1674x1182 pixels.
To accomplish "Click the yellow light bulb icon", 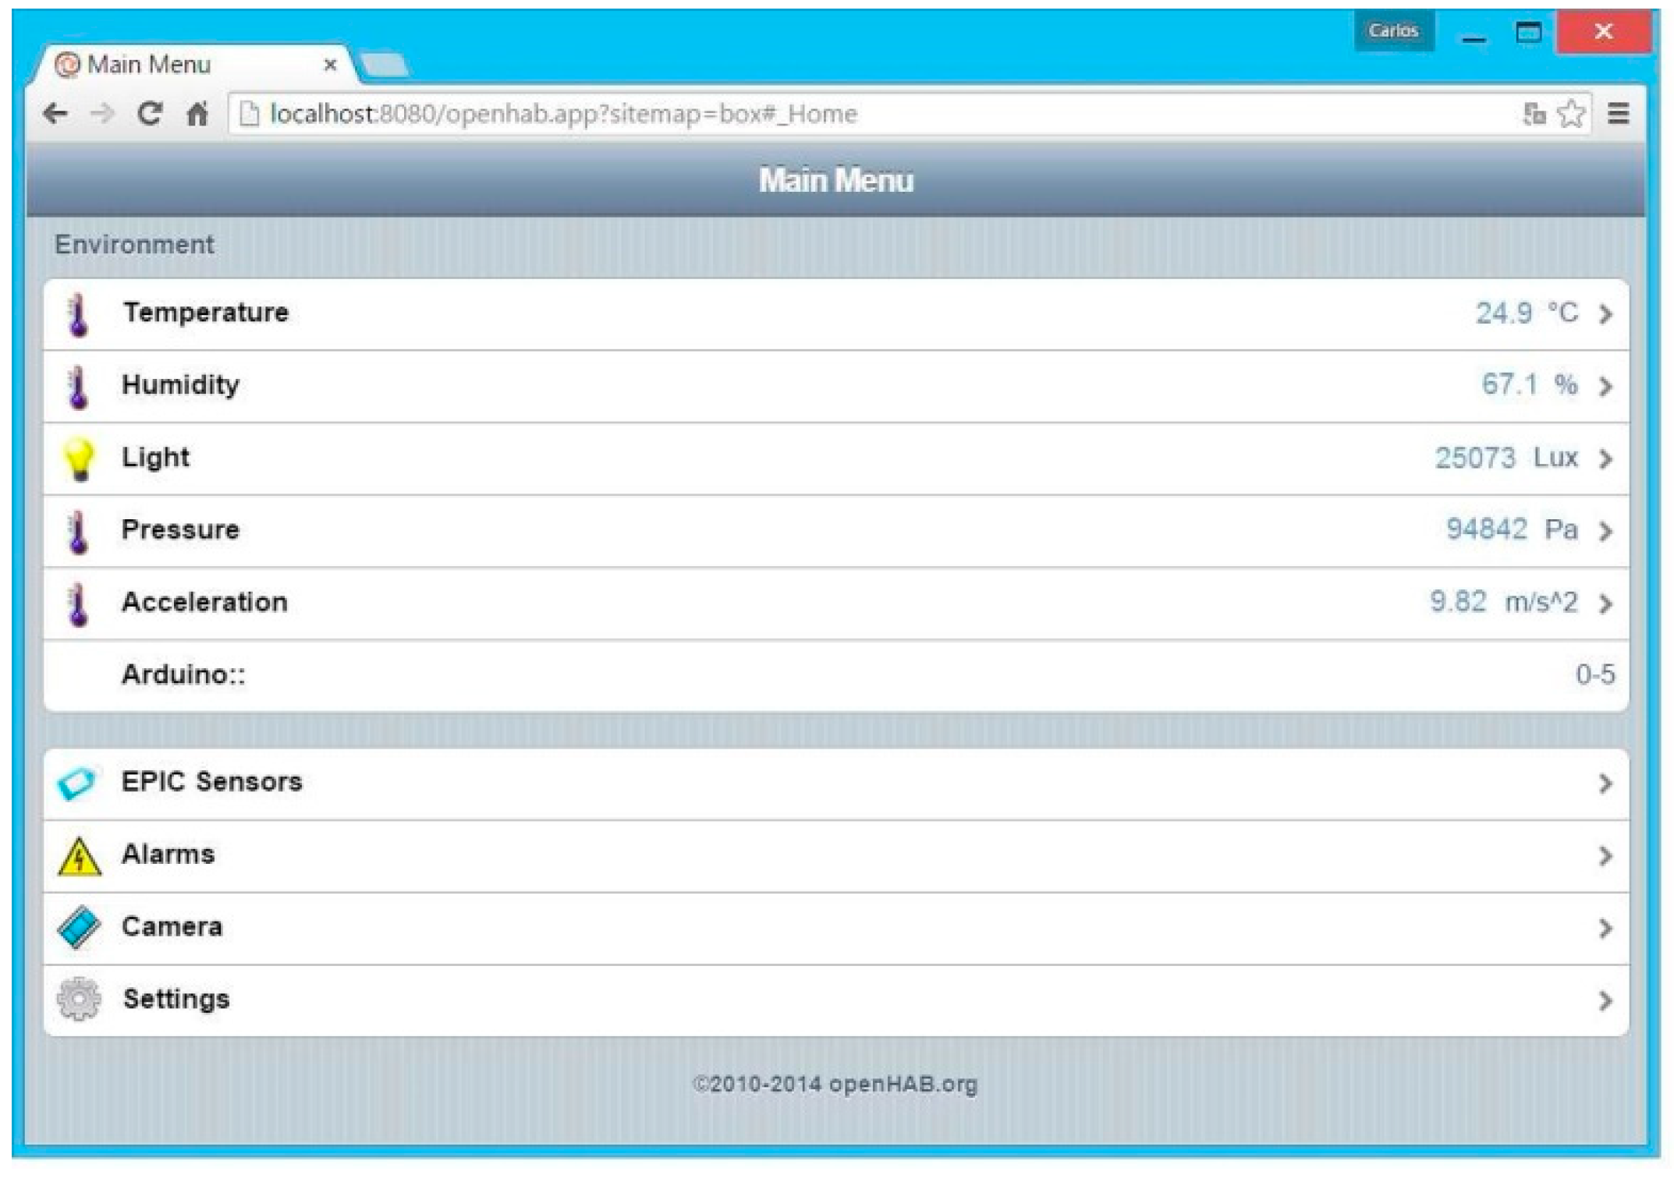I will 79,458.
